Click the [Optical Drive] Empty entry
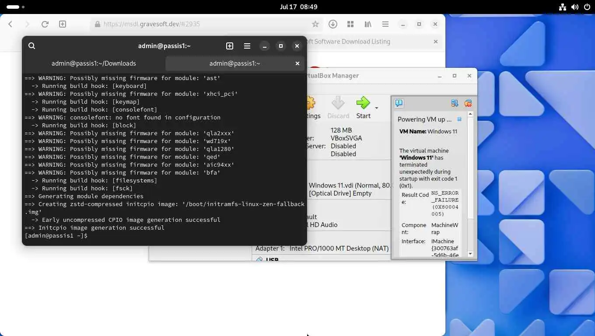The width and height of the screenshot is (595, 336). (340, 193)
